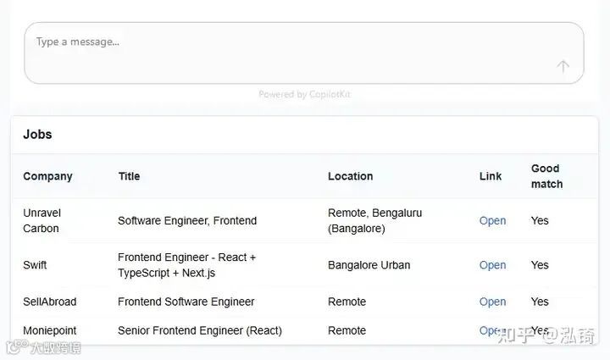Click the Jobs panel heading
The image size is (610, 360).
[37, 135]
